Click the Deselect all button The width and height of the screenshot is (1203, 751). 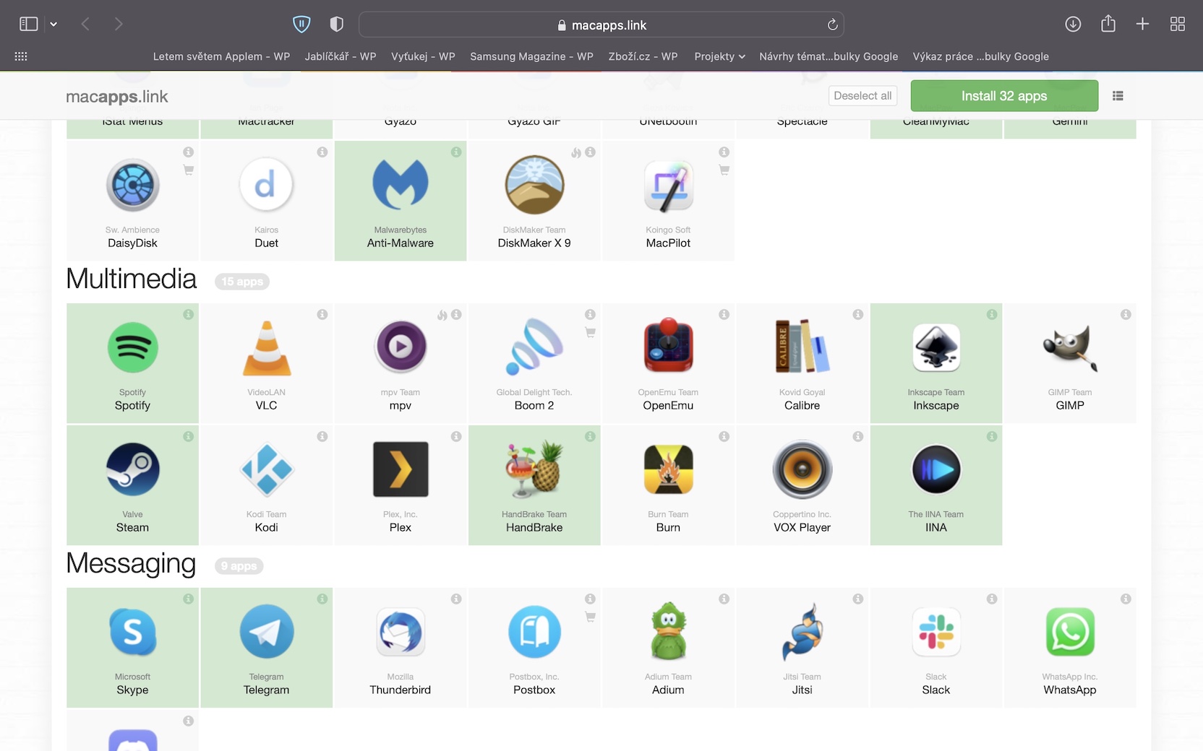(862, 95)
